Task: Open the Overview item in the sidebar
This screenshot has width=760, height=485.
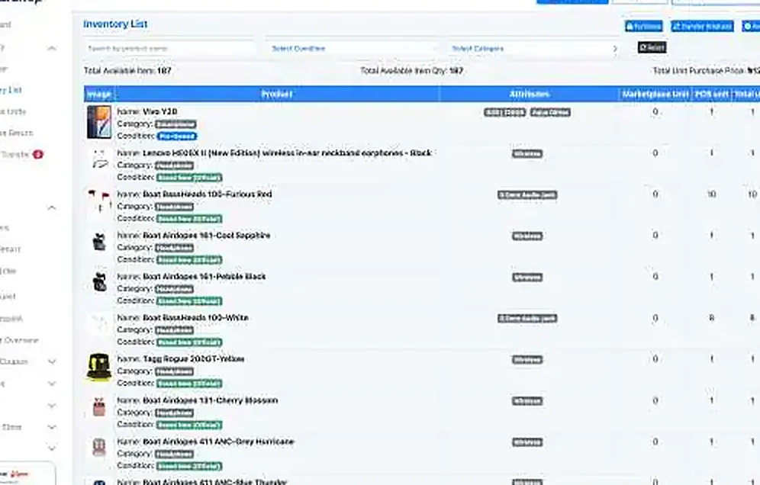Action: click(x=19, y=340)
